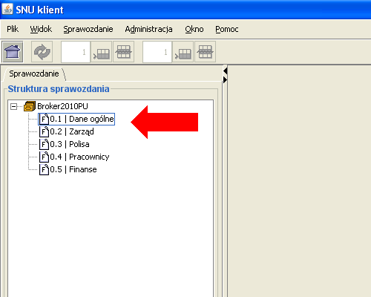The image size is (371, 297).
Task: Open the Sprawozdanie menu
Action: [88, 29]
